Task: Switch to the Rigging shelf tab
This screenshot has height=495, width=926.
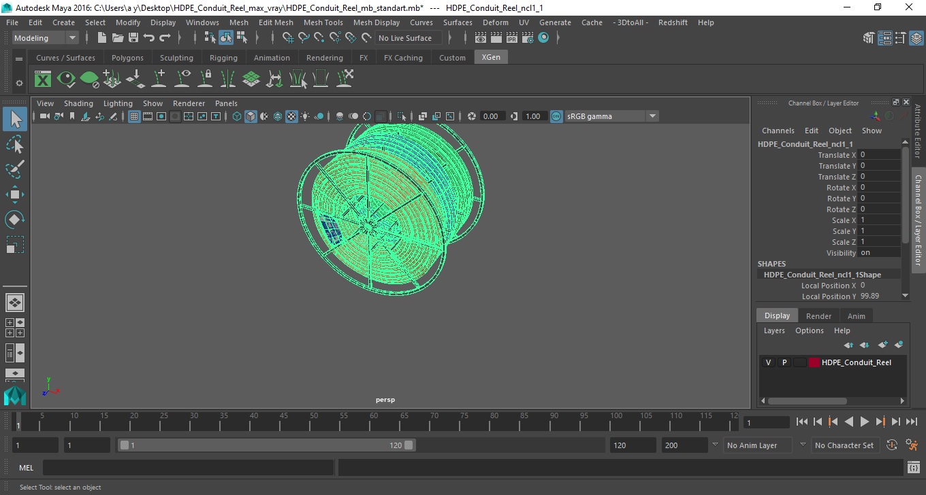Action: tap(223, 58)
